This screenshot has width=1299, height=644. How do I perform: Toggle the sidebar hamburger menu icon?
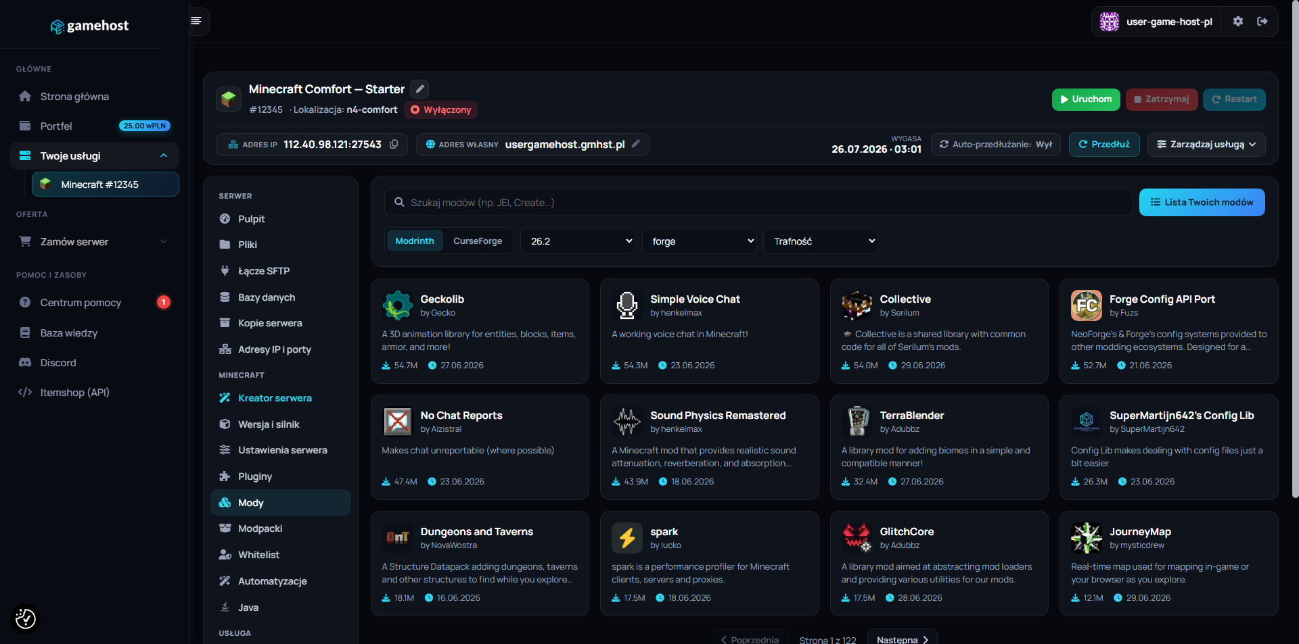point(196,21)
